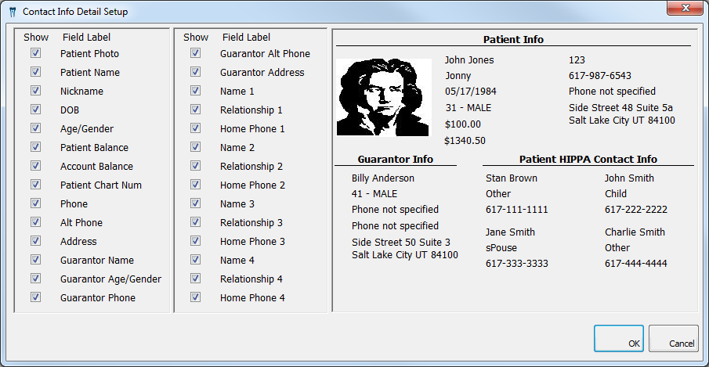Toggle the Phone checkbox

pos(35,203)
